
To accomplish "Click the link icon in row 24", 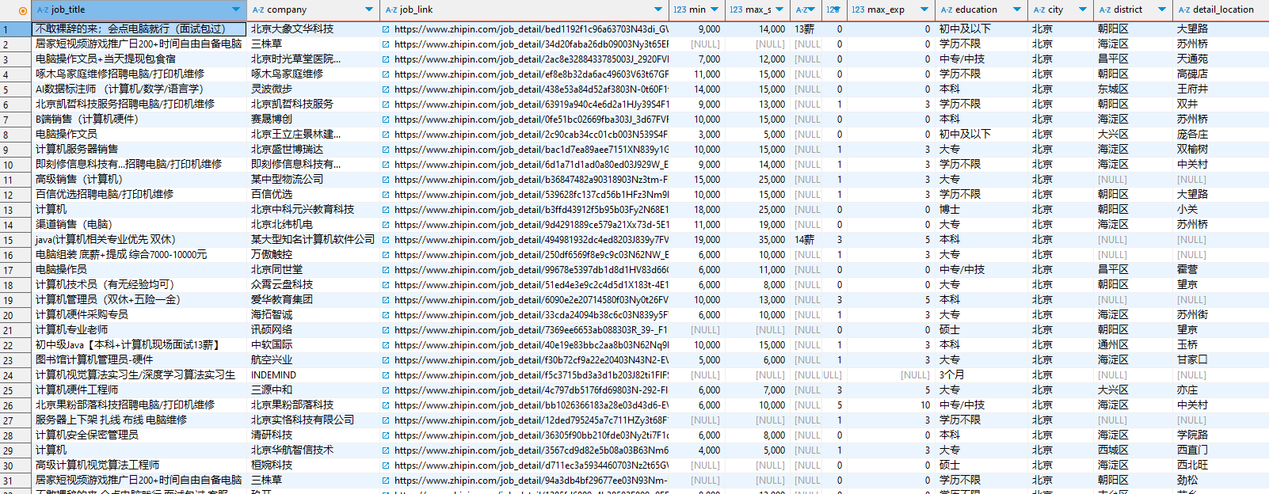I will click(x=386, y=375).
